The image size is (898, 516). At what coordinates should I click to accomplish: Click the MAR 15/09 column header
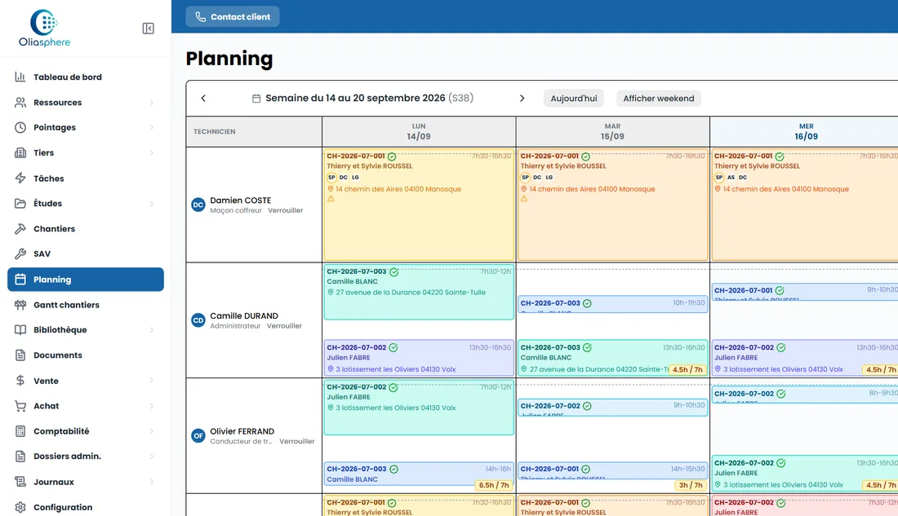tap(612, 131)
